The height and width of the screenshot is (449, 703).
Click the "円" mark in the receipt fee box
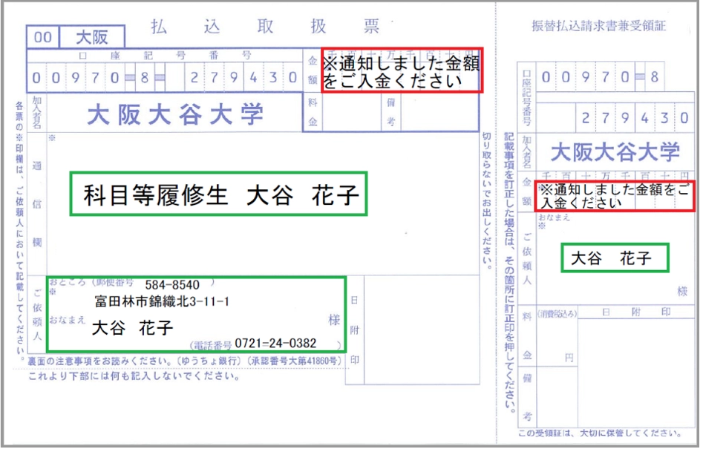point(569,358)
